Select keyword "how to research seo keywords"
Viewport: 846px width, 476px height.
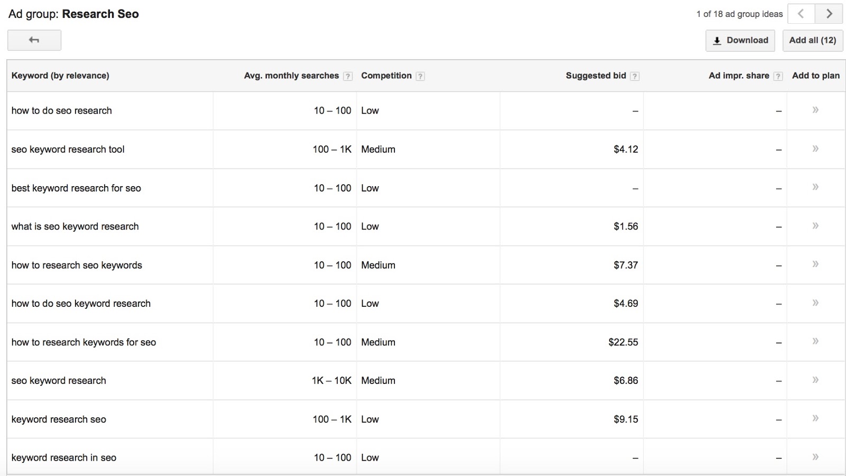[76, 265]
